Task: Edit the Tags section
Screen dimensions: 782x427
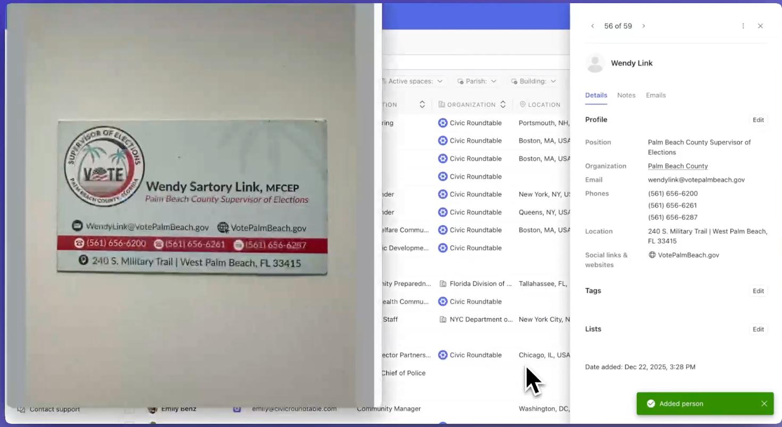Action: point(758,291)
